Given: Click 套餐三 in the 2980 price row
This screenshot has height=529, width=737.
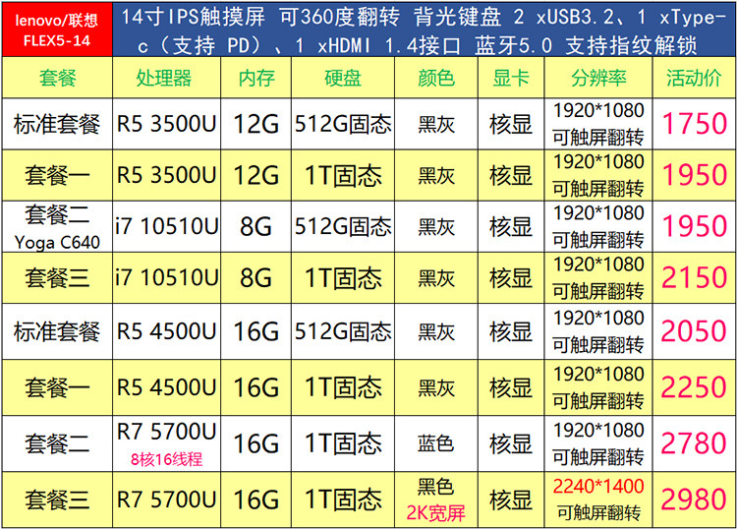Looking at the screenshot, I should 57,500.
